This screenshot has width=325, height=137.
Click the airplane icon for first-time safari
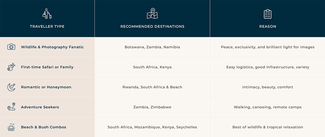coord(11,67)
